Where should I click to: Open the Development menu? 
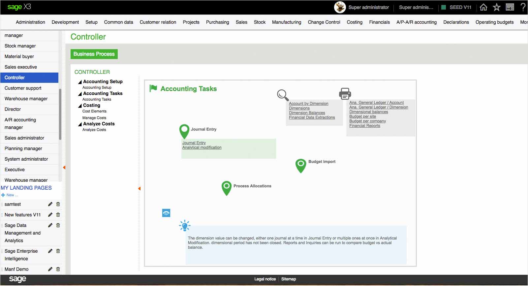pos(65,22)
